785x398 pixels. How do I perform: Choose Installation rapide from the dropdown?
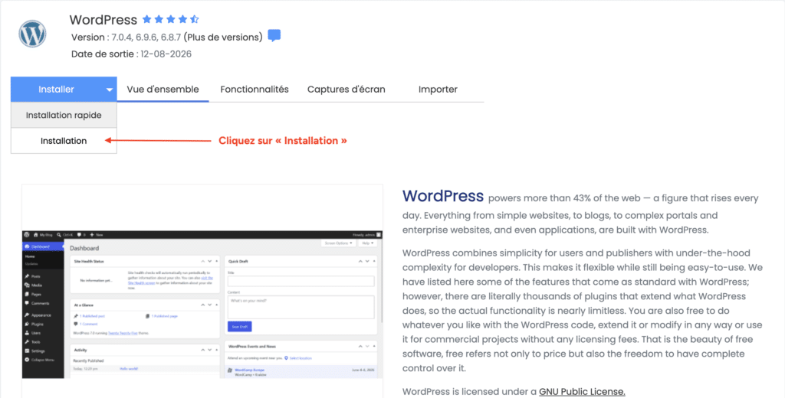(x=64, y=115)
